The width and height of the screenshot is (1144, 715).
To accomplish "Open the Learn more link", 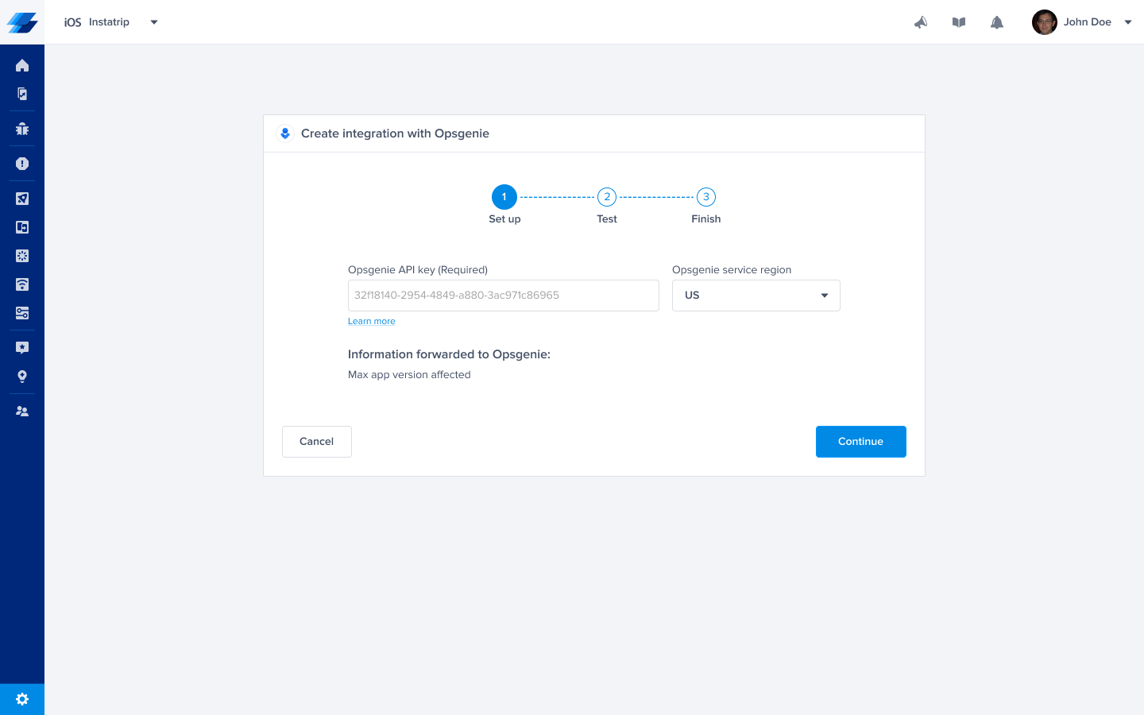I will coord(372,322).
